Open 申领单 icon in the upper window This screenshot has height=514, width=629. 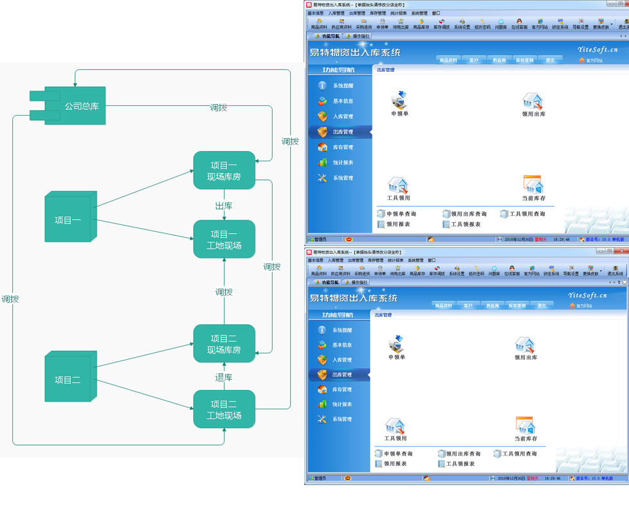400,102
